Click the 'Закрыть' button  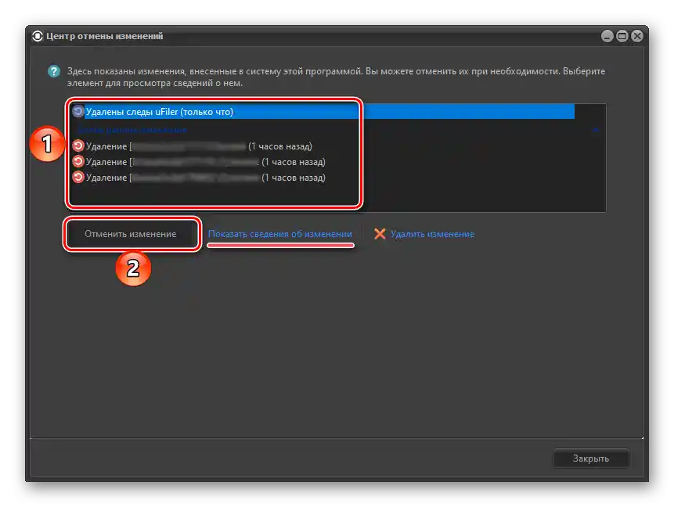pyautogui.click(x=591, y=458)
